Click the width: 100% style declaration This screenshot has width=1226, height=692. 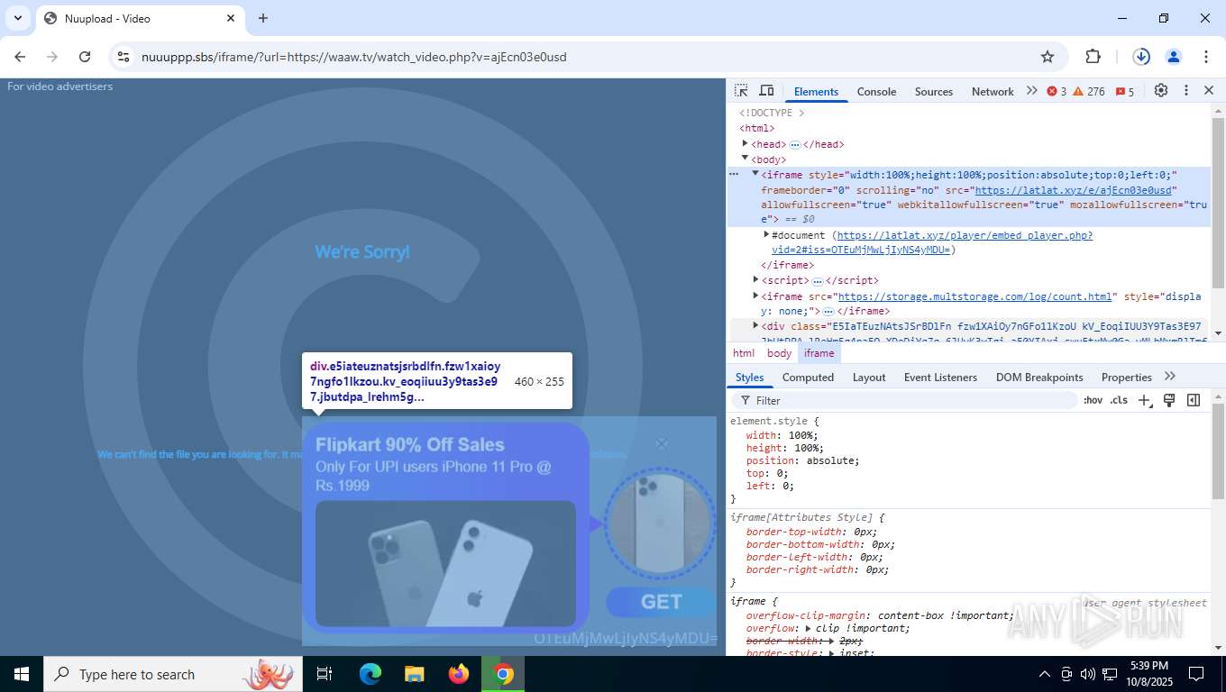tap(782, 435)
